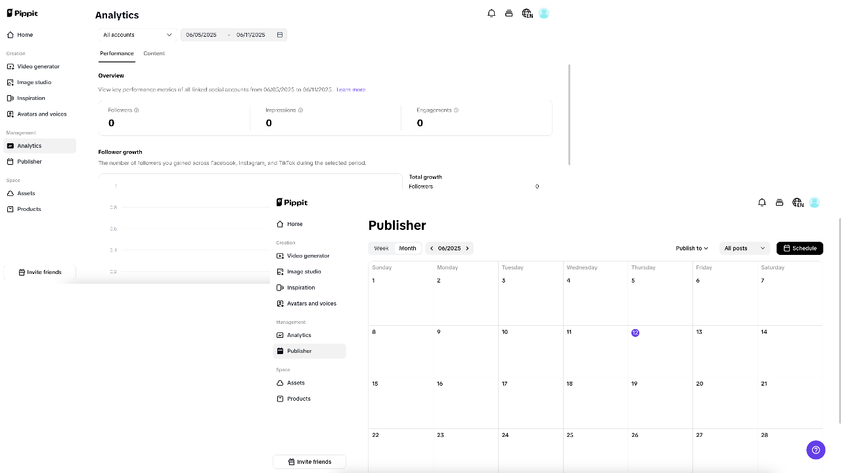The height and width of the screenshot is (473, 841).
Task: Open the All posts filter dropdown
Action: click(744, 248)
